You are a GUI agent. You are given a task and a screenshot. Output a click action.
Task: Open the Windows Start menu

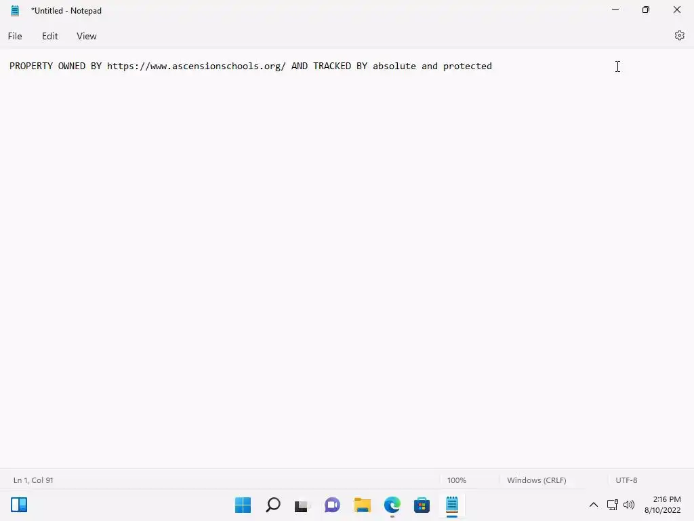click(x=243, y=505)
